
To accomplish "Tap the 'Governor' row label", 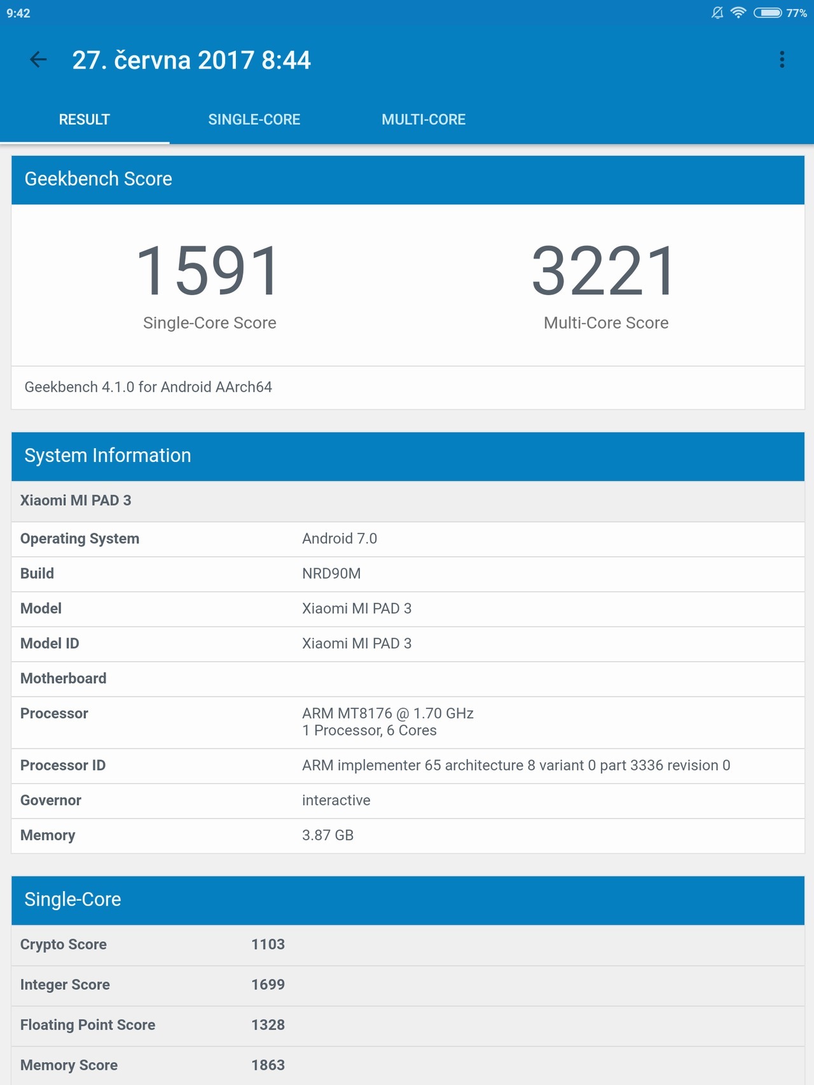I will (x=51, y=800).
